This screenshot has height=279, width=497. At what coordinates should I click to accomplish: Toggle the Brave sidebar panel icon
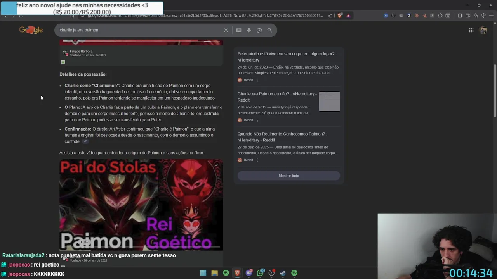(460, 15)
